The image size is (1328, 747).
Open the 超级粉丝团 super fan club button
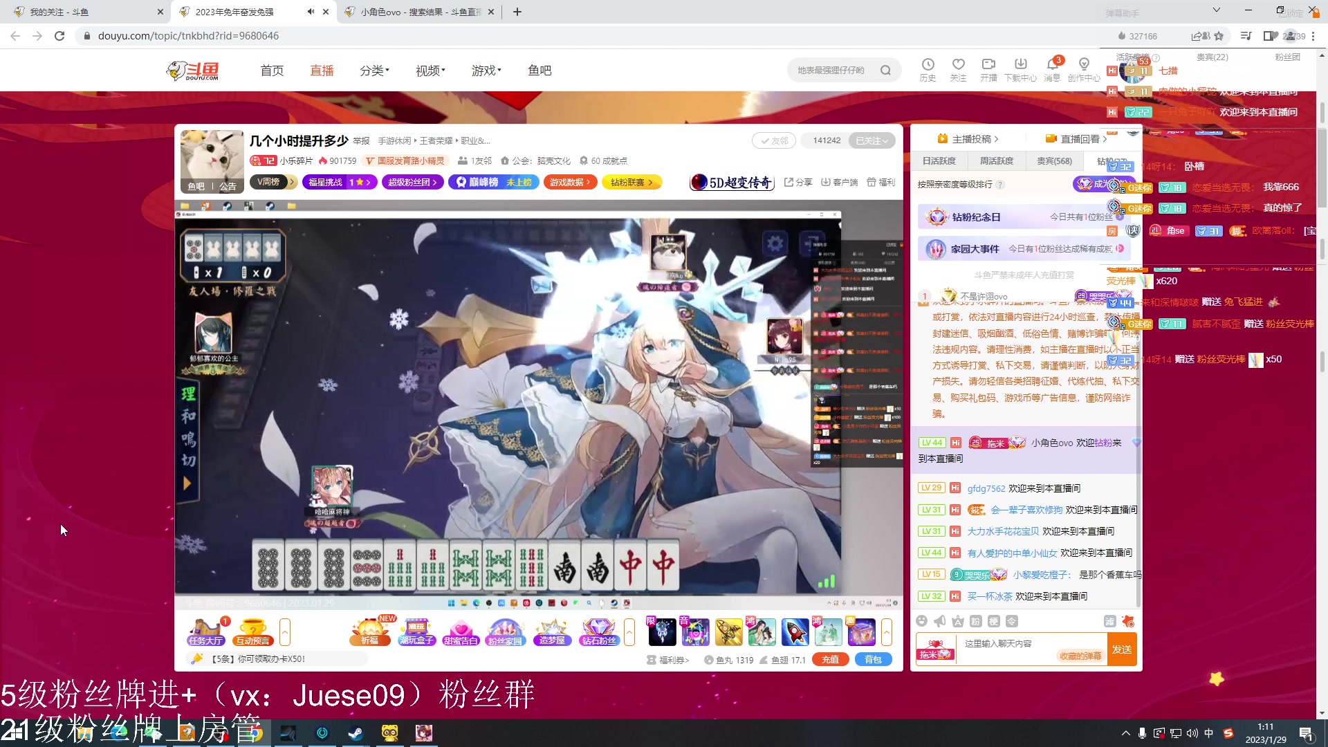coord(412,182)
